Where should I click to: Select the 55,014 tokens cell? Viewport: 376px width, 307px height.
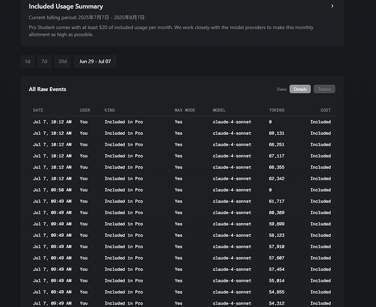click(x=276, y=281)
